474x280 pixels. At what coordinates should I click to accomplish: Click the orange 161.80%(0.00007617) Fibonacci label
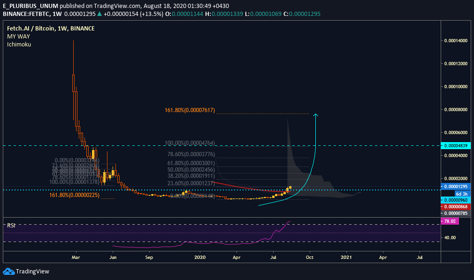(x=190, y=110)
